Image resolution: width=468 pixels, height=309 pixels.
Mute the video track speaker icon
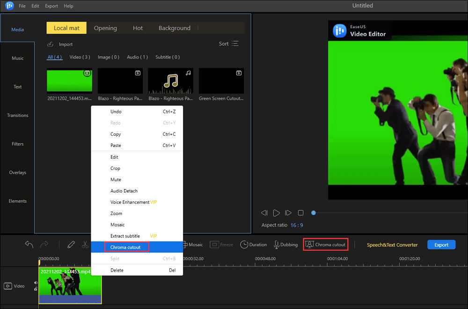click(x=36, y=283)
